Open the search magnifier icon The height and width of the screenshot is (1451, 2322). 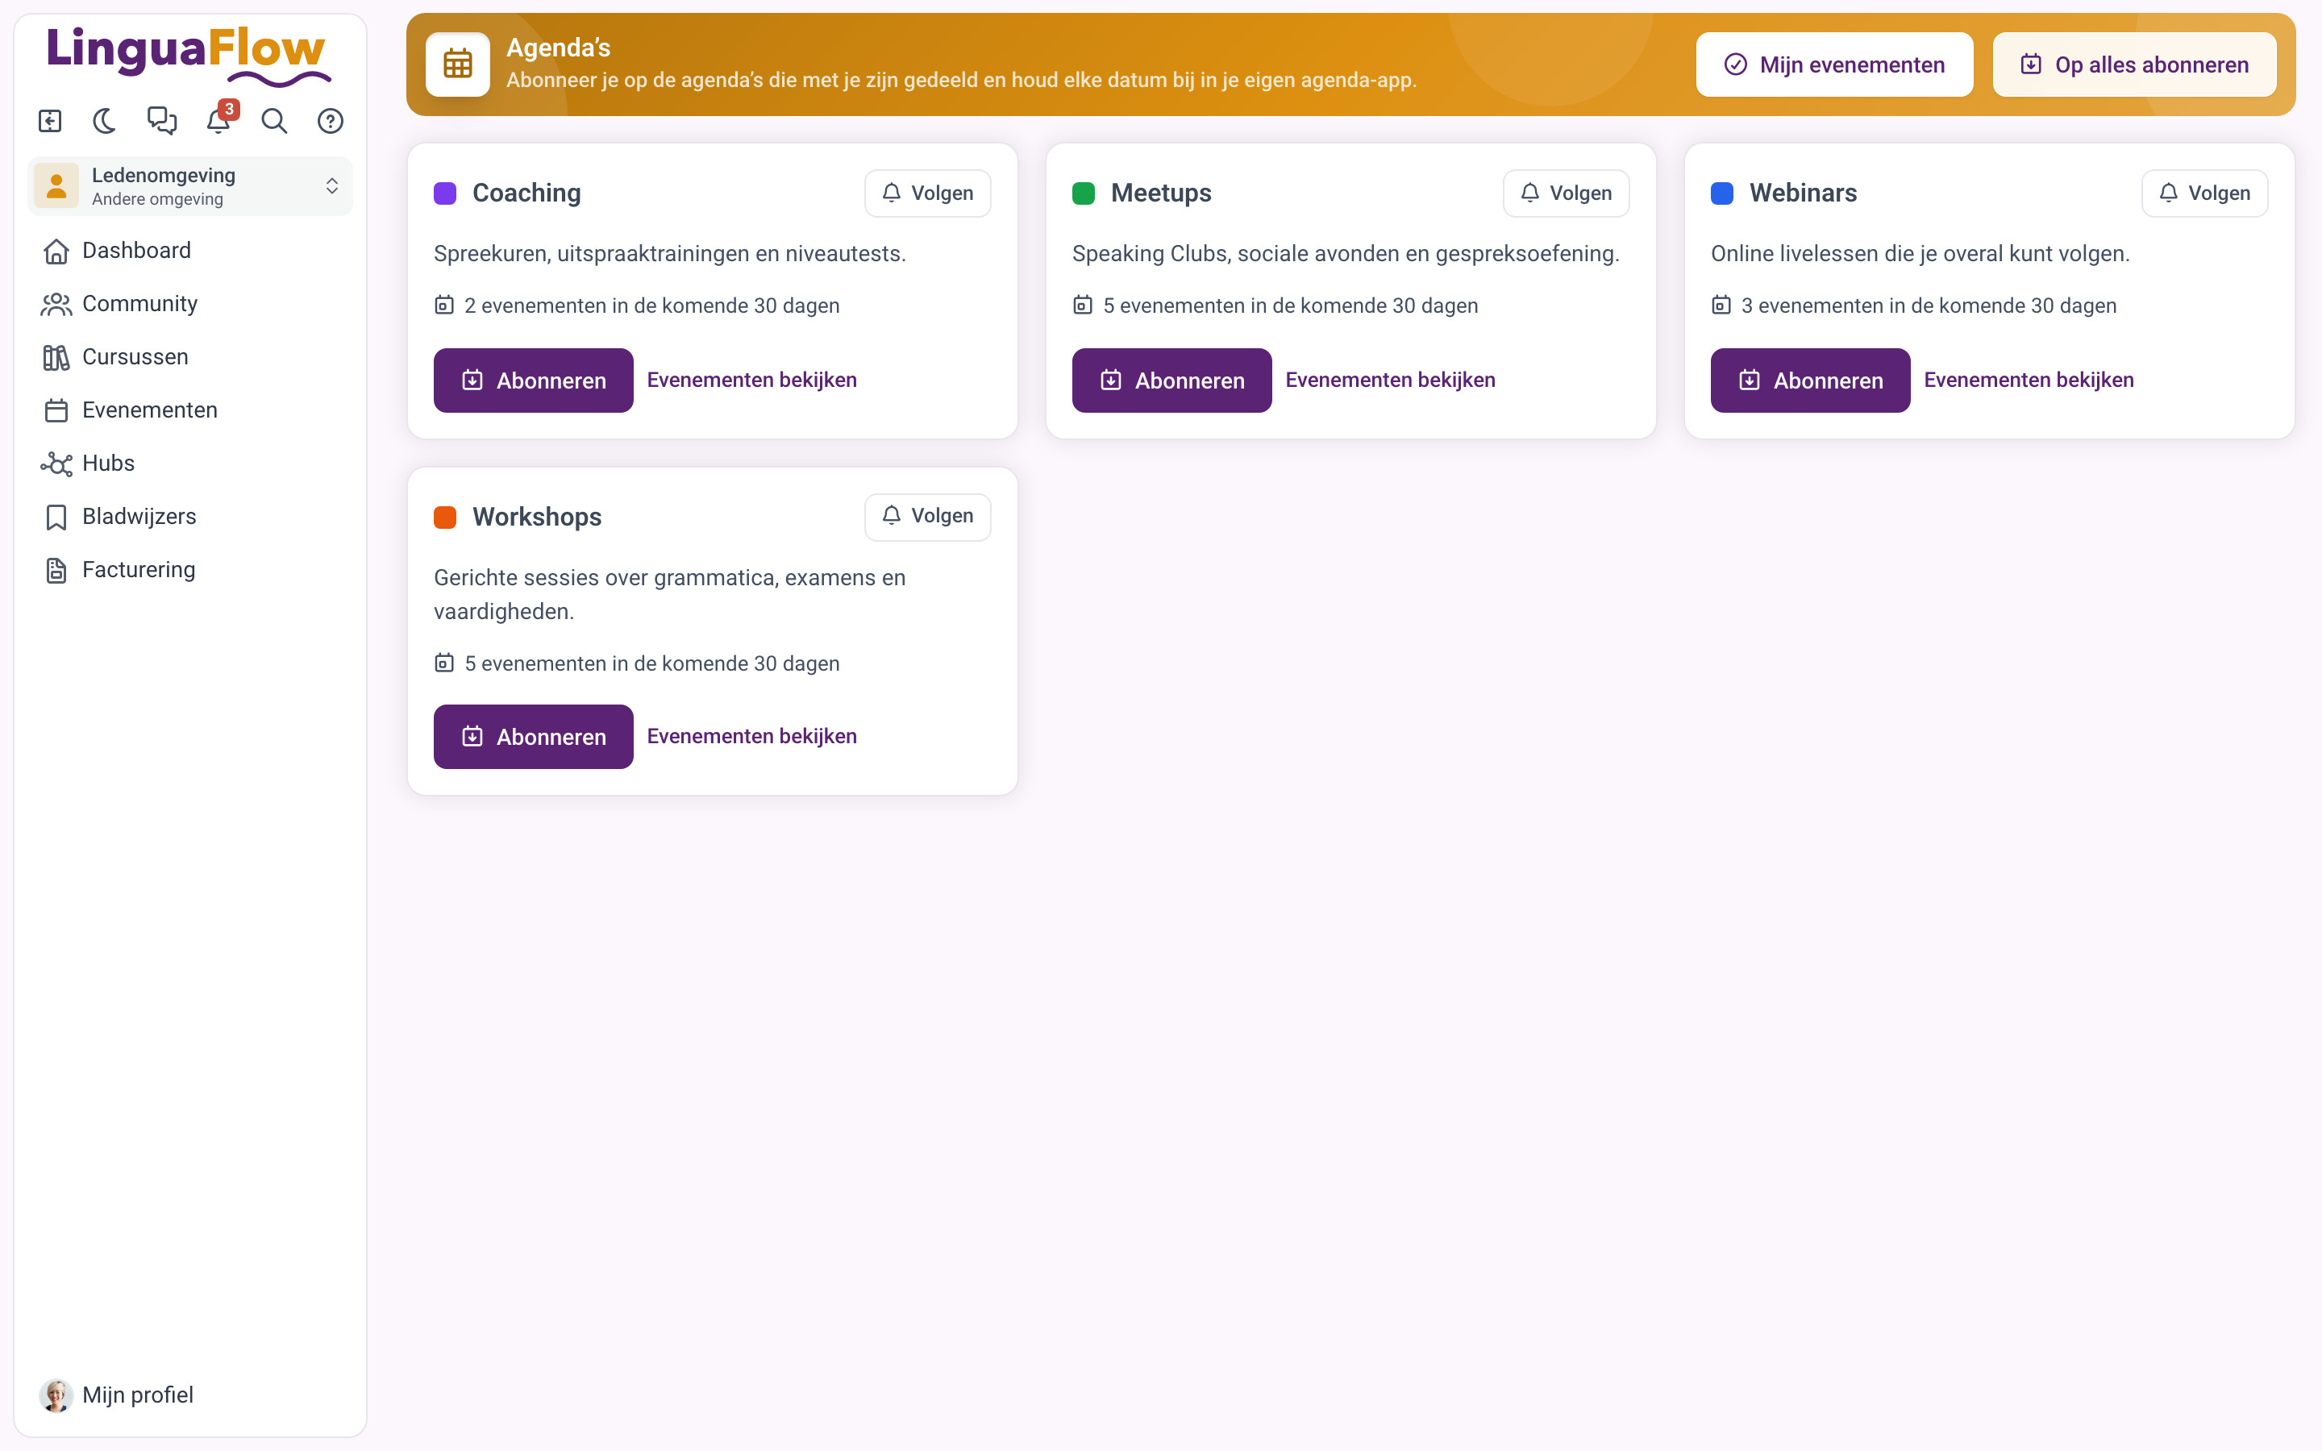(x=274, y=121)
